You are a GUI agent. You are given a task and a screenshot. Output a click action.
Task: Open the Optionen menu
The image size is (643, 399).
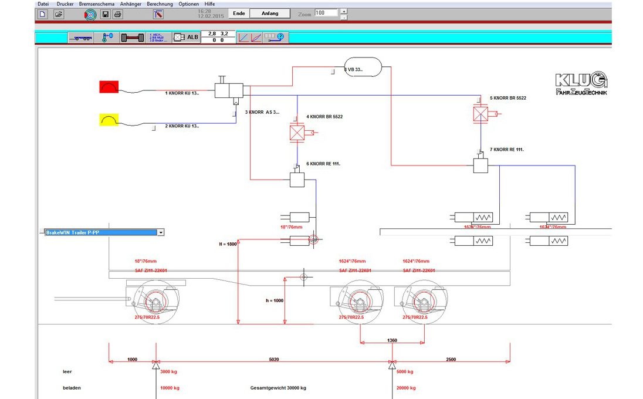point(189,4)
